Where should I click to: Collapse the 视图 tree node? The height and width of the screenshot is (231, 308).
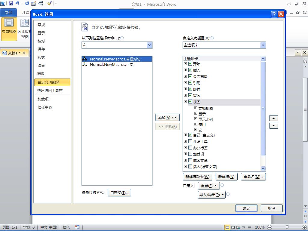pyautogui.click(x=185, y=102)
